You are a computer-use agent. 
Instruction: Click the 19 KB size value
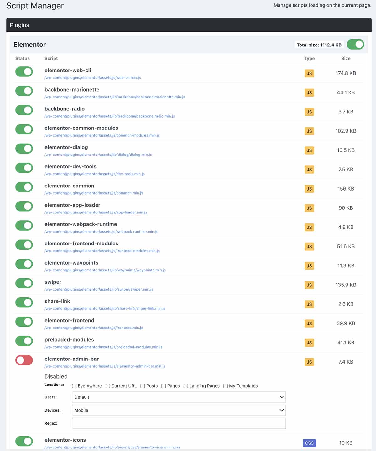click(x=346, y=443)
